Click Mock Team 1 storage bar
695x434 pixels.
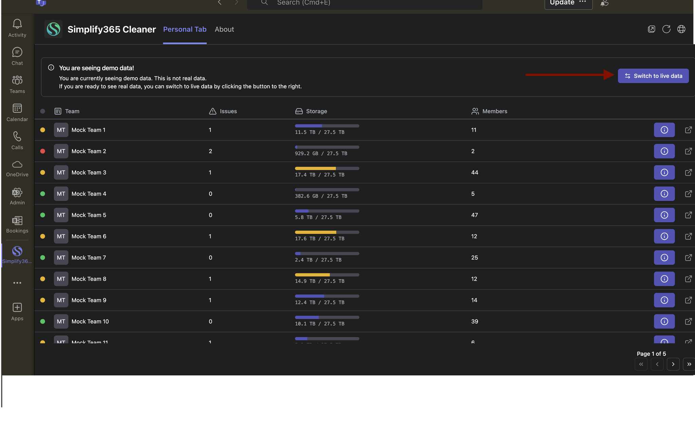327,126
